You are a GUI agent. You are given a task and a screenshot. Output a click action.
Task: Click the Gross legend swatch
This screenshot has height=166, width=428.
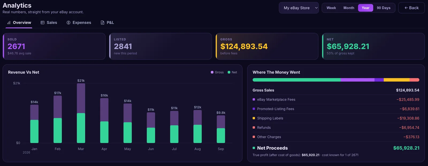tap(212, 72)
